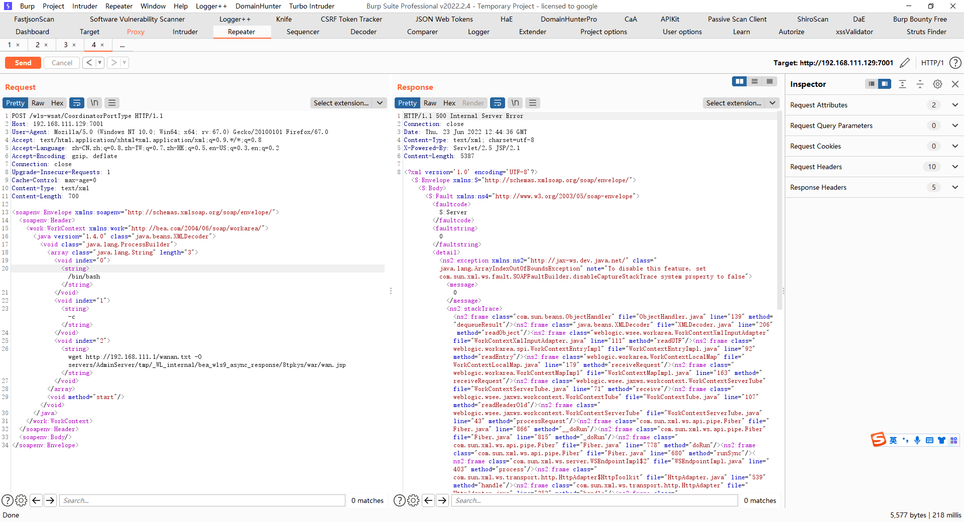Open the Repeater help question-mark icon
The height and width of the screenshot is (522, 964).
click(955, 63)
